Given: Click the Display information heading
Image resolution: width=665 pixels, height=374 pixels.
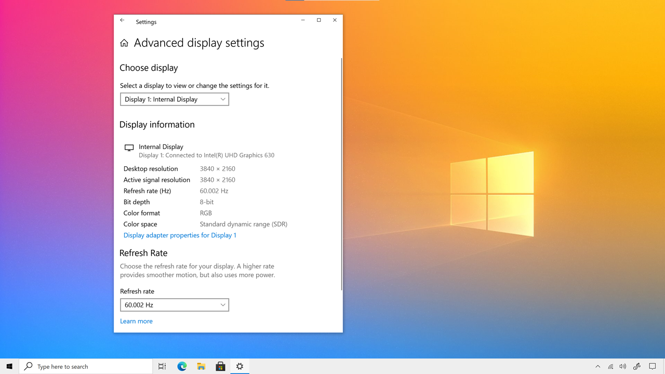Looking at the screenshot, I should [157, 125].
